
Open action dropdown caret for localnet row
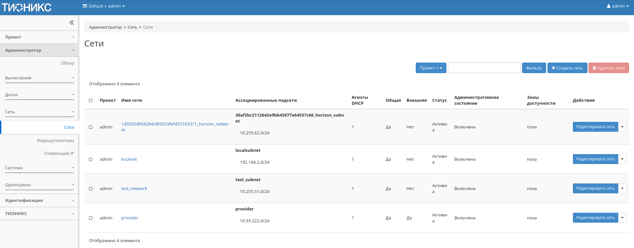coord(622,159)
